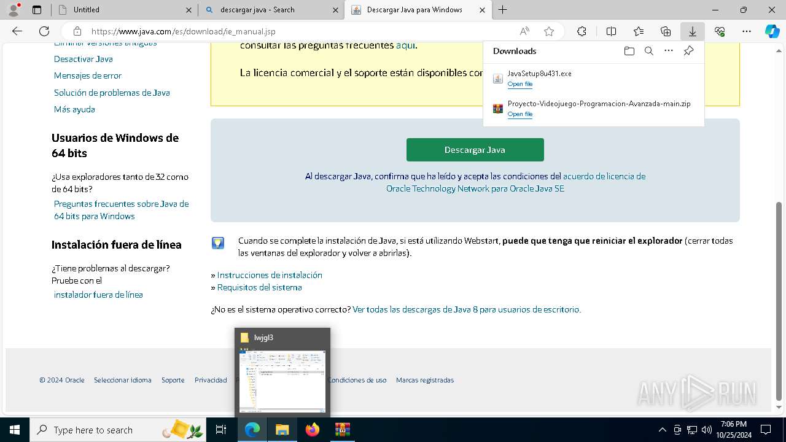Image resolution: width=786 pixels, height=442 pixels.
Task: Open Desactivar Java sidebar link
Action: click(x=83, y=59)
